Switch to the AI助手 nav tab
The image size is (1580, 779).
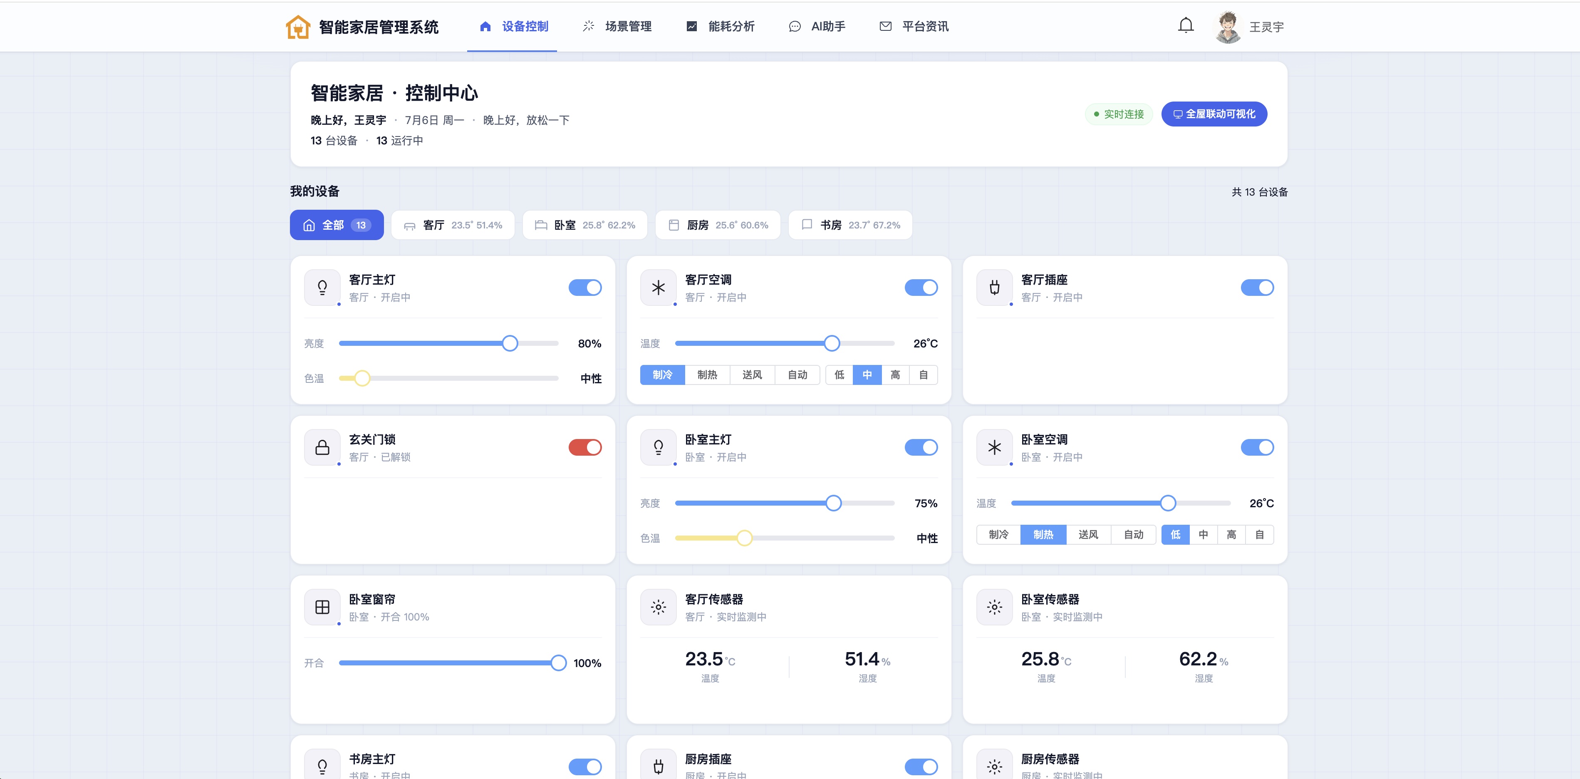[x=816, y=26]
